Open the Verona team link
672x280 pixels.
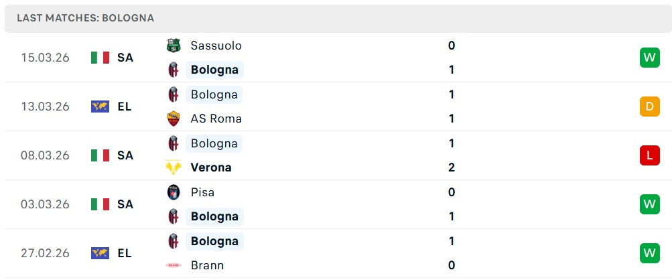click(x=211, y=167)
